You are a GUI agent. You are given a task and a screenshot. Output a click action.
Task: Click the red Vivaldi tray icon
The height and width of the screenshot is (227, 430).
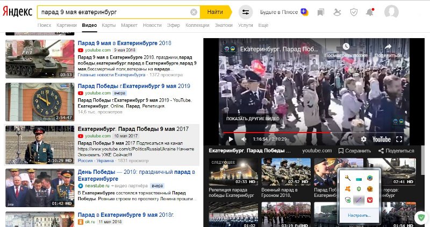pos(370,200)
